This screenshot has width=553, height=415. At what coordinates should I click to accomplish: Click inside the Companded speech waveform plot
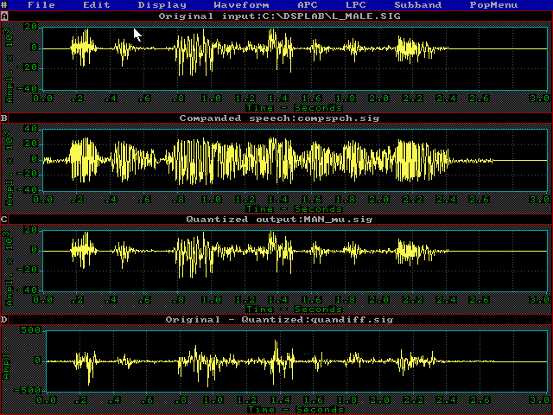point(295,160)
